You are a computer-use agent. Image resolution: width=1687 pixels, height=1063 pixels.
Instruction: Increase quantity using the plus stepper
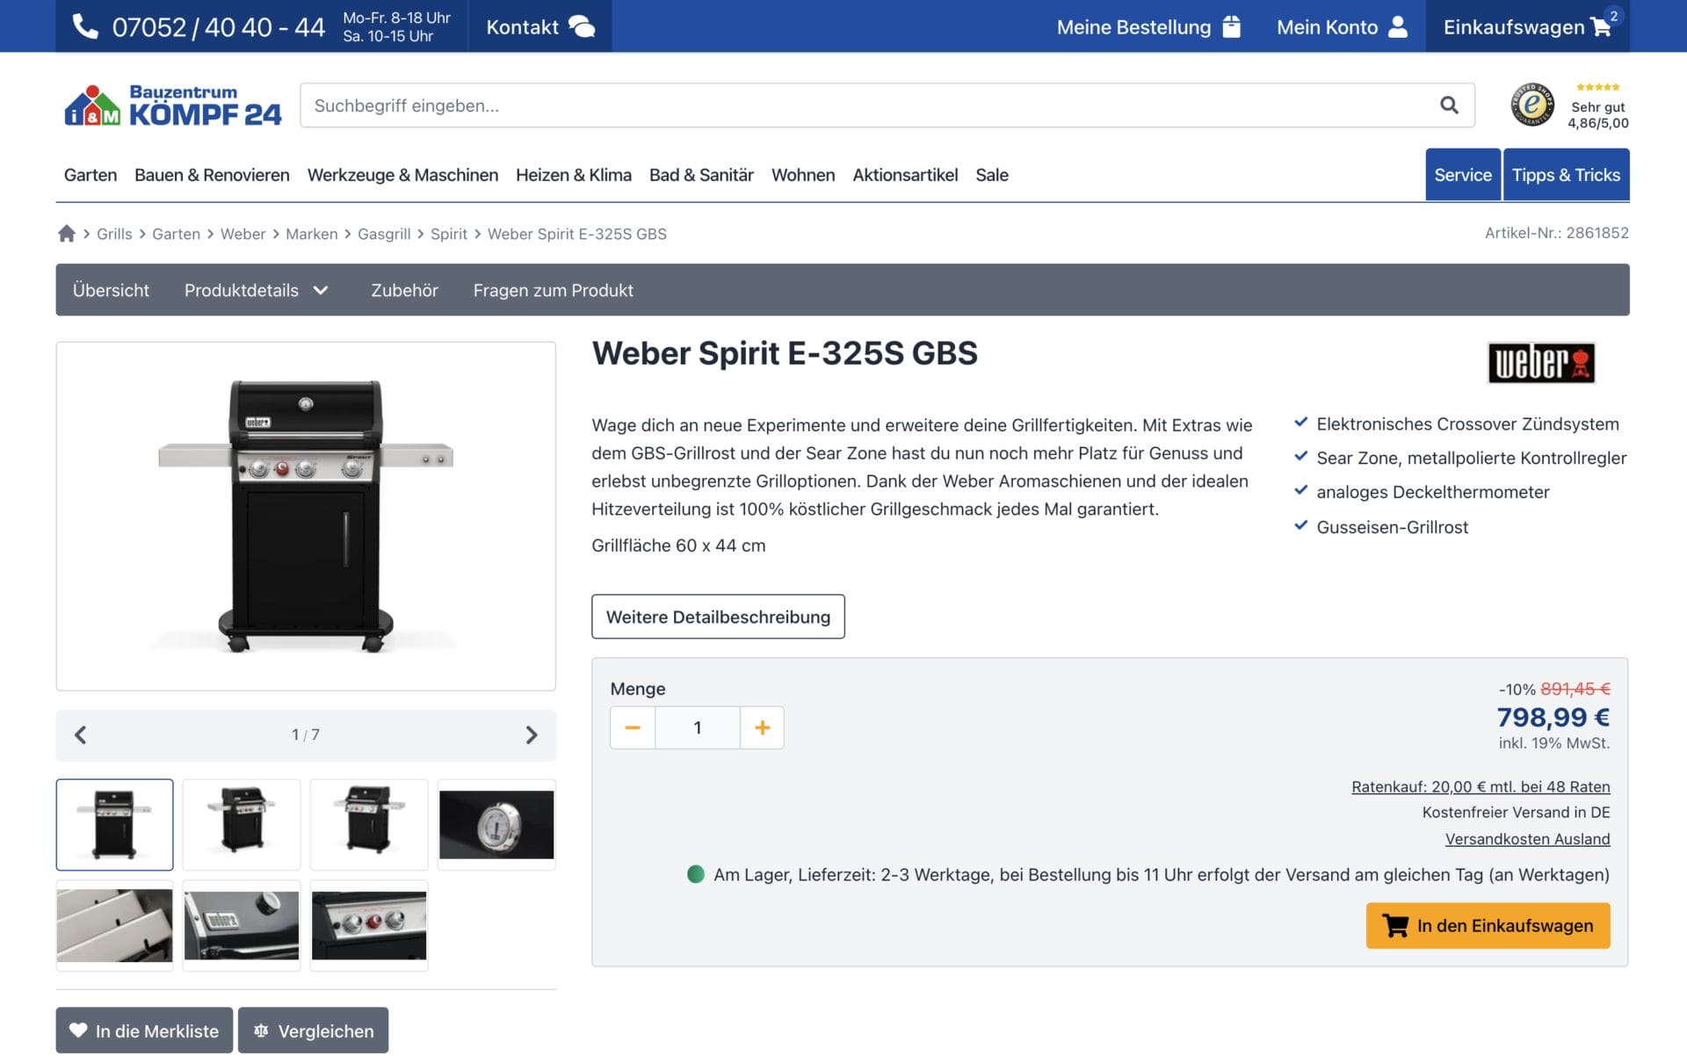[x=762, y=727]
